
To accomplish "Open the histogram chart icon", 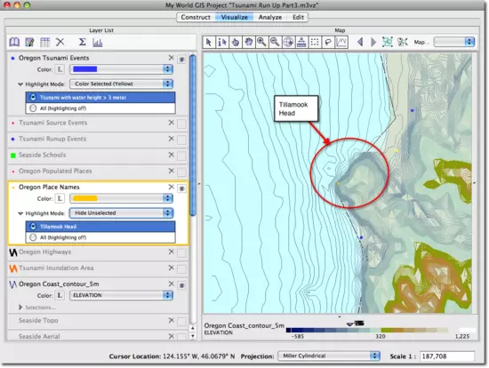I will click(x=97, y=43).
